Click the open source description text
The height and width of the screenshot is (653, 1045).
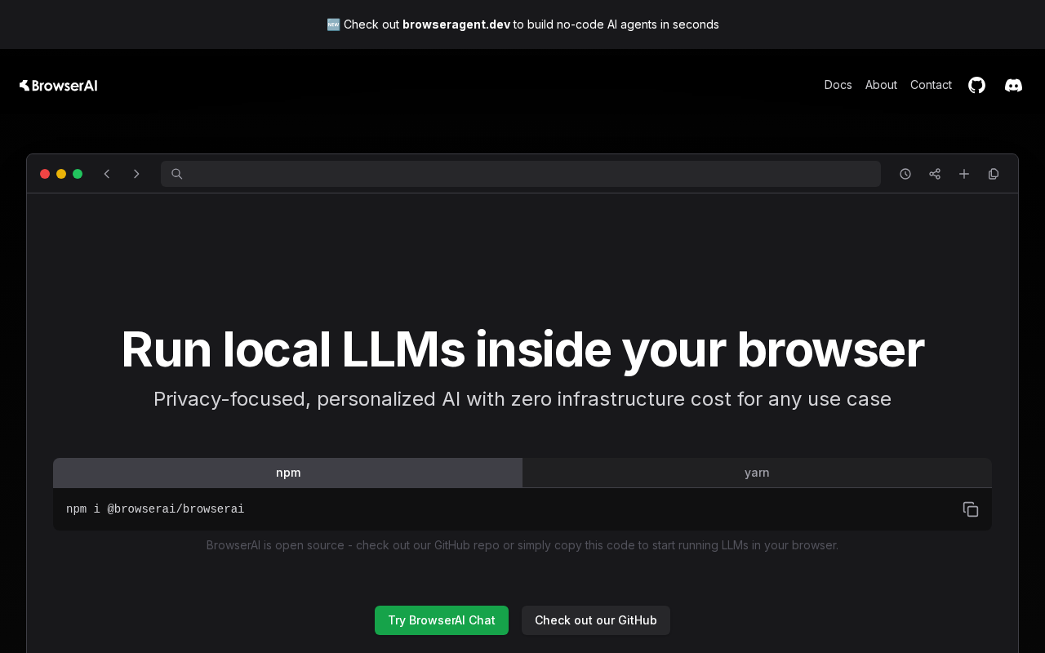coord(522,545)
